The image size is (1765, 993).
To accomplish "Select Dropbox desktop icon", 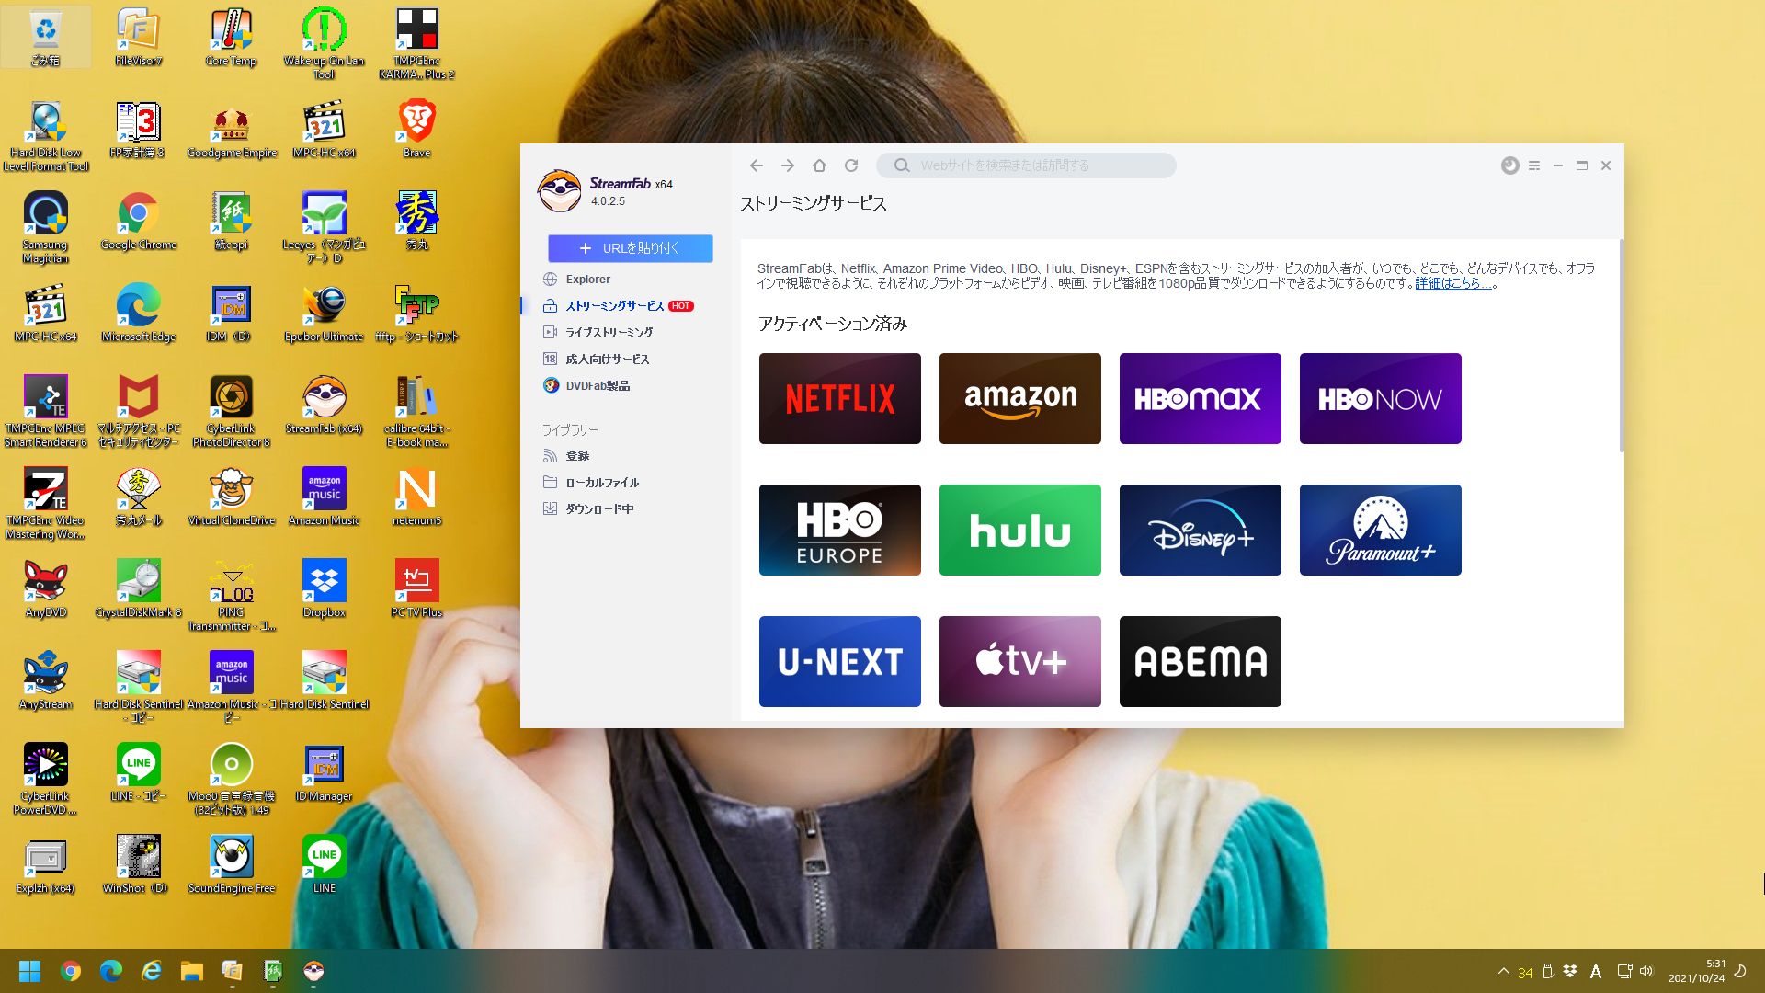I will pyautogui.click(x=324, y=589).
